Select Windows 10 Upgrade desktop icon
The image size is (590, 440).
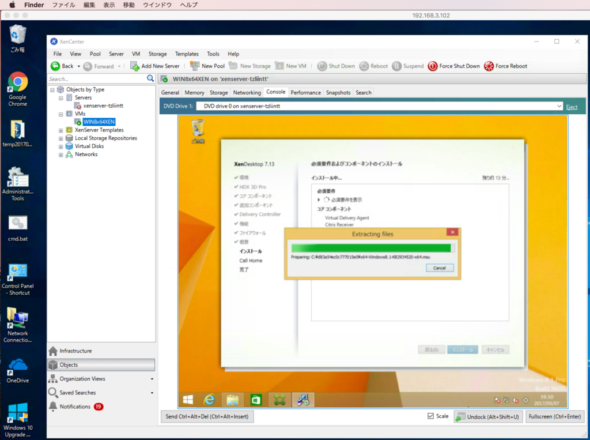[18, 420]
